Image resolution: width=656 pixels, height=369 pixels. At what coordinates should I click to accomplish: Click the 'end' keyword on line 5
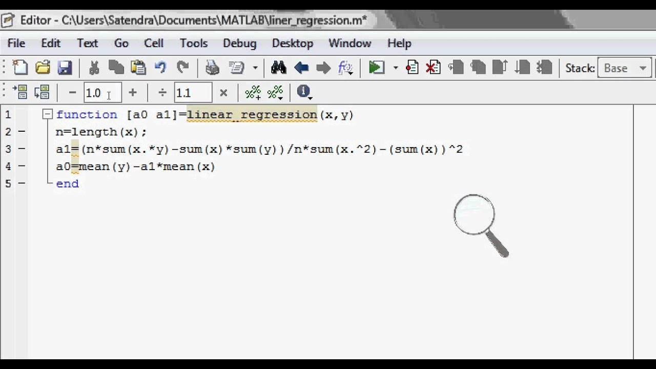click(68, 184)
